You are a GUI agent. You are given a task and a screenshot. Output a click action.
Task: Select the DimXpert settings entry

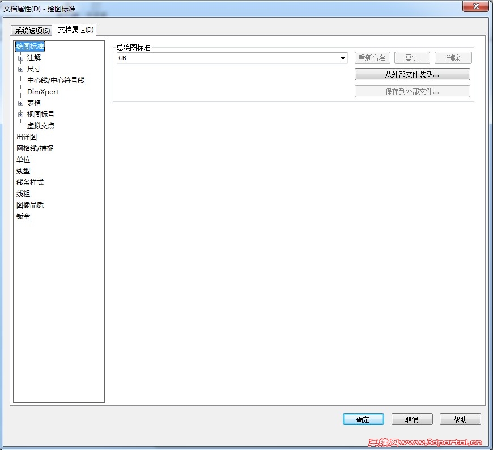tap(42, 91)
